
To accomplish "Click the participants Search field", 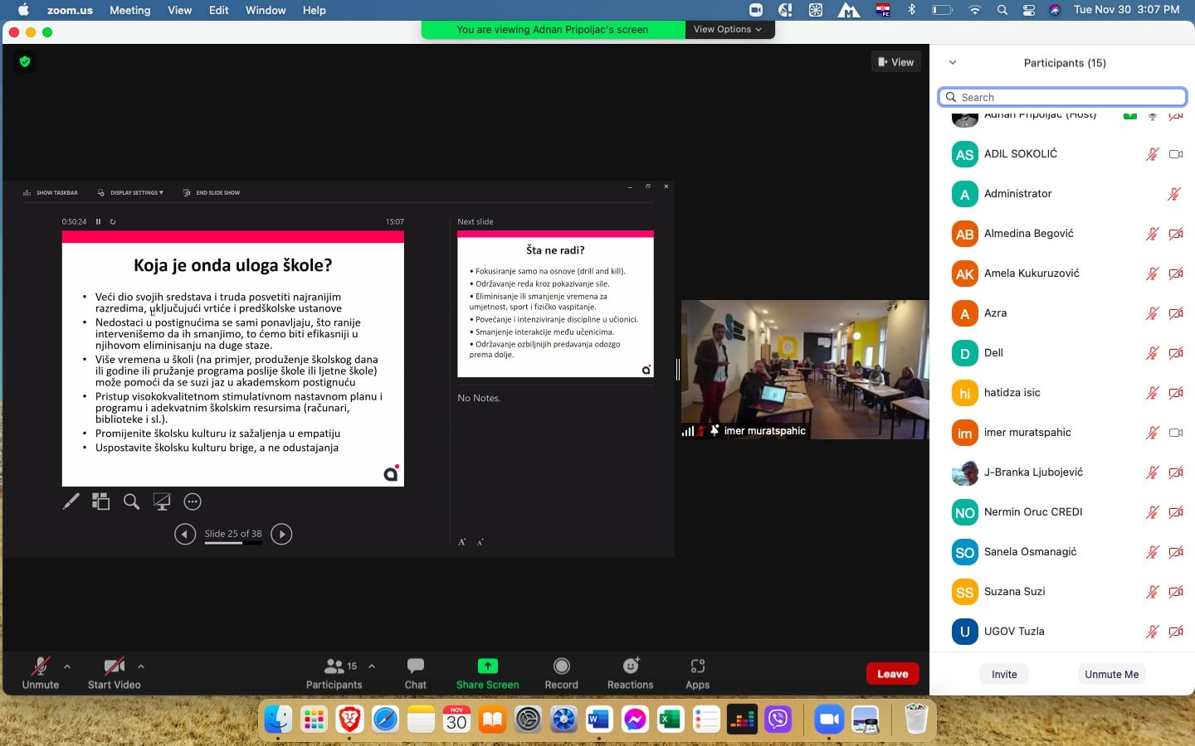I will tap(1062, 97).
